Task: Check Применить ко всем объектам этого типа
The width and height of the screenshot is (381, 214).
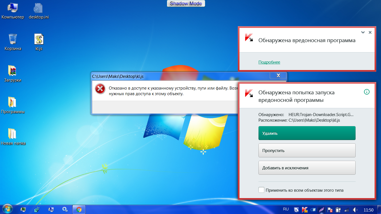Action: [x=261, y=190]
